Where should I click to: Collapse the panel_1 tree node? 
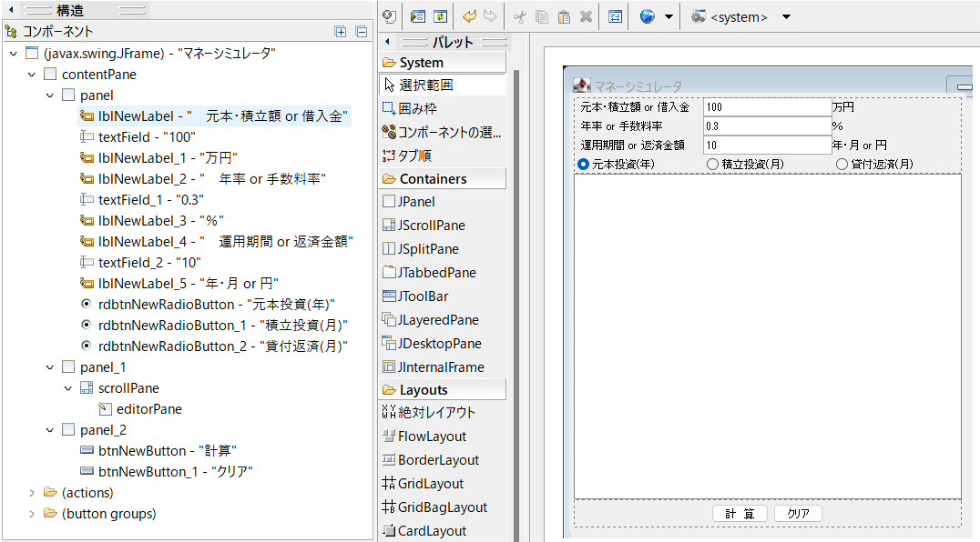pyautogui.click(x=50, y=367)
